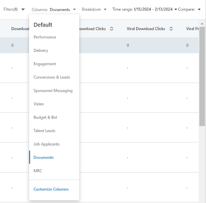The image size is (206, 203).
Task: Select MRC column preset
Action: [54, 171]
